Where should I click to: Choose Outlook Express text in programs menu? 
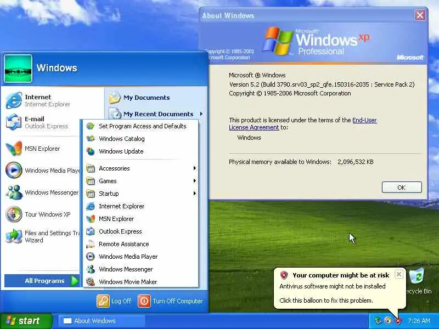[x=120, y=231]
